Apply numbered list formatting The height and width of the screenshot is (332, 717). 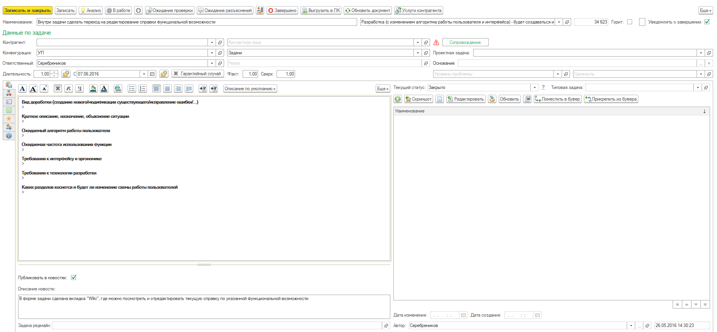143,89
